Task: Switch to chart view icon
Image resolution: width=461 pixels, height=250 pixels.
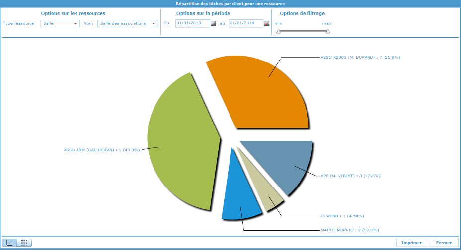Action: pos(10,243)
